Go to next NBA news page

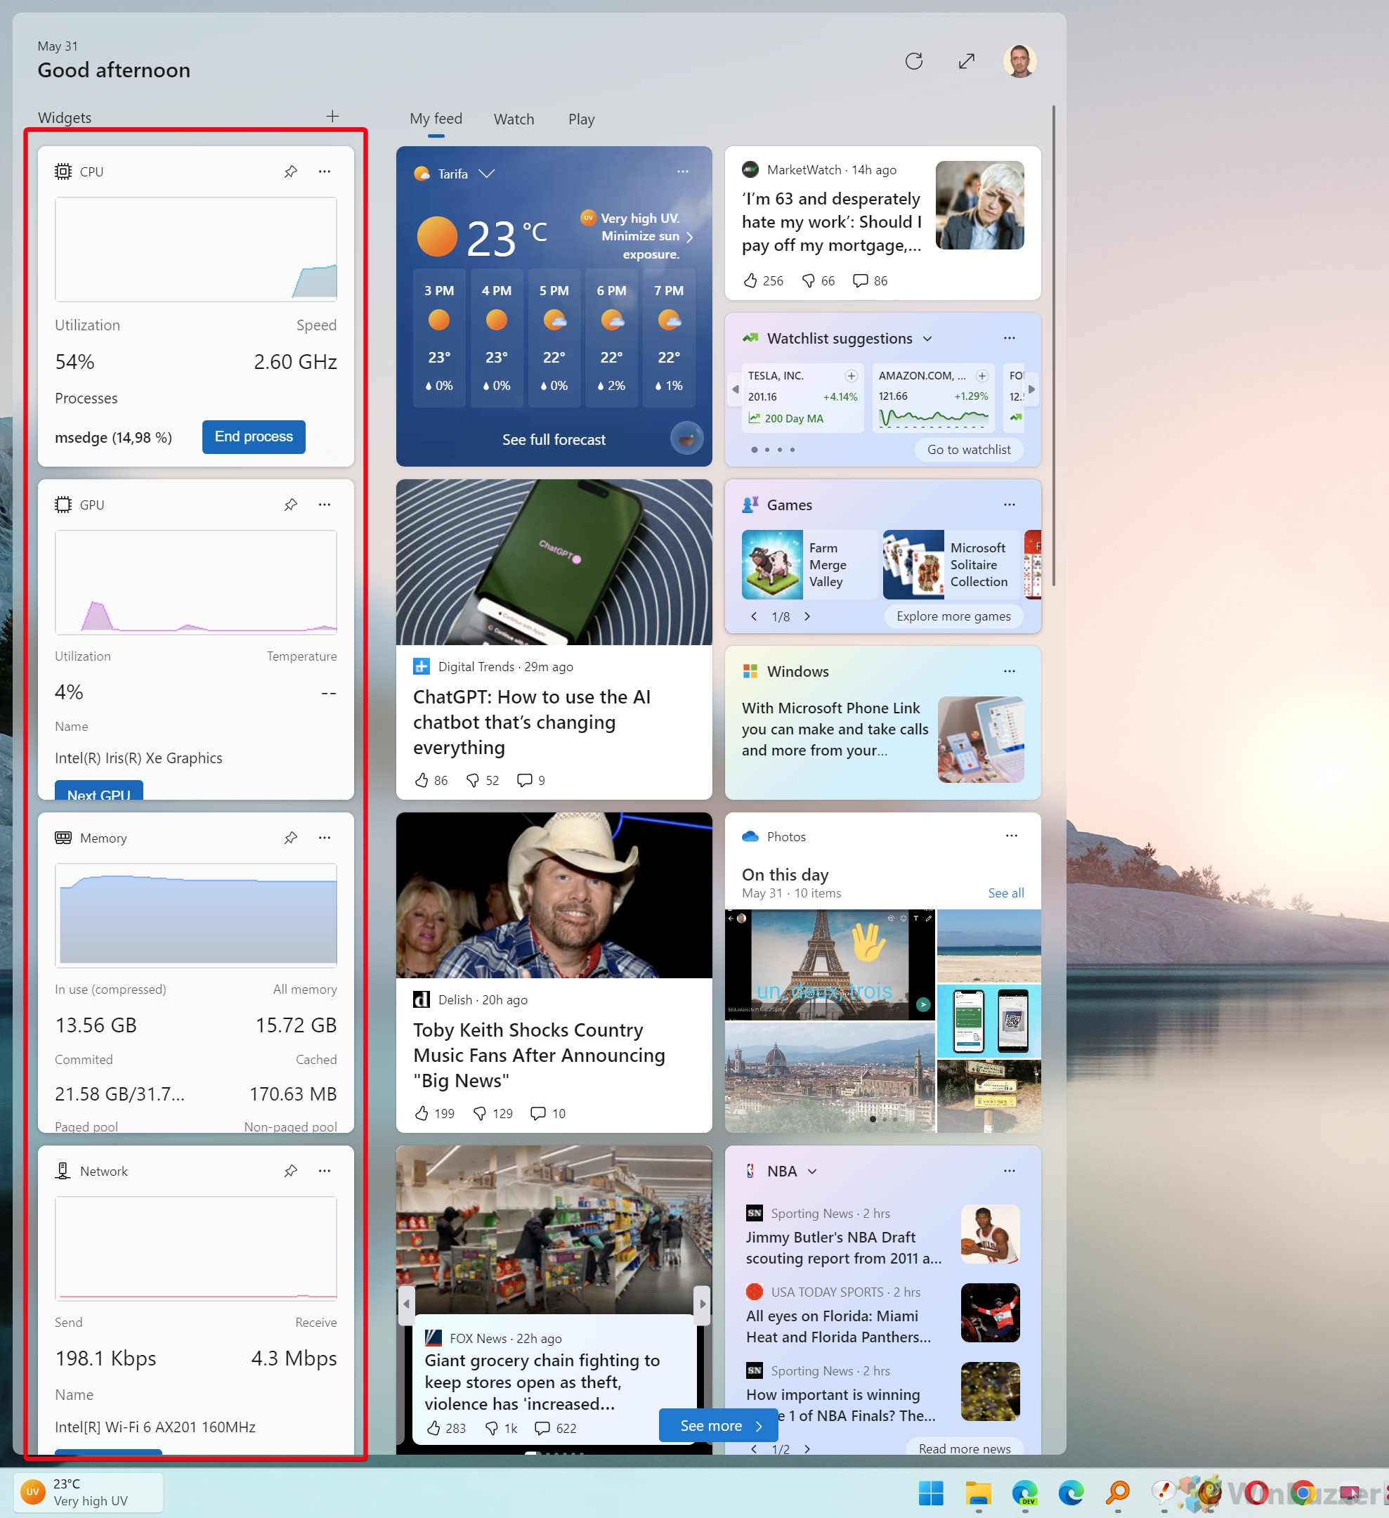(808, 1448)
